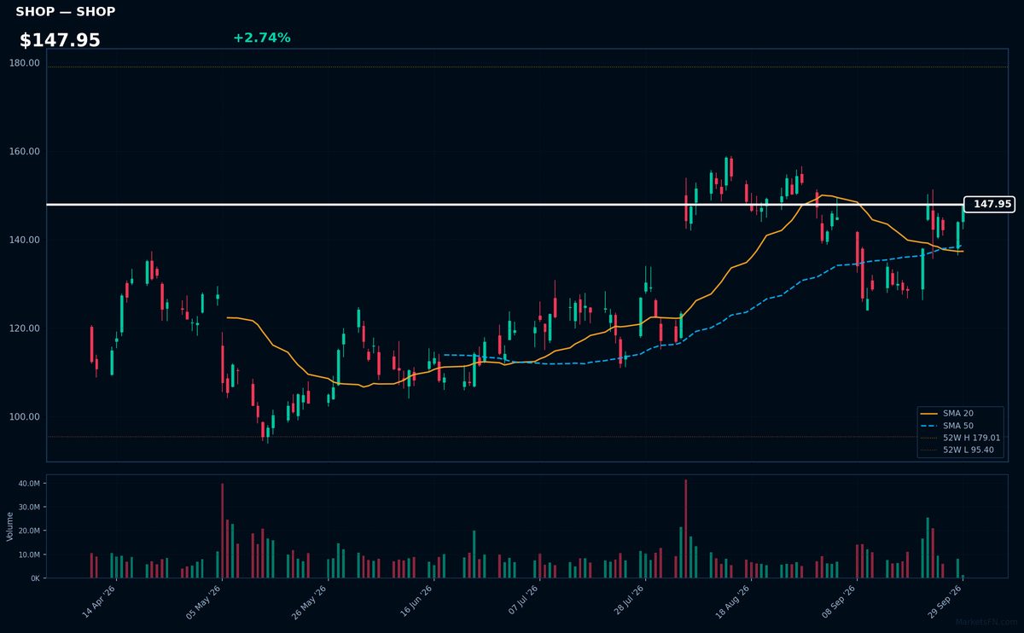Click the 40.0M volume axis label
The image size is (1024, 633).
(29, 483)
